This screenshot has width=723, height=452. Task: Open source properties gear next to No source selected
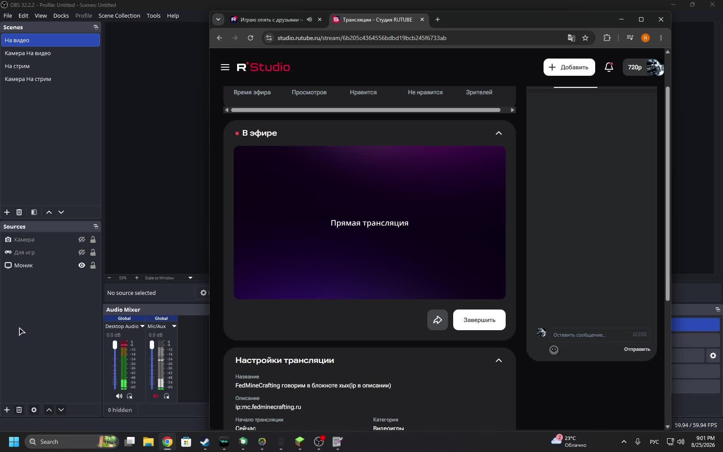(204, 293)
